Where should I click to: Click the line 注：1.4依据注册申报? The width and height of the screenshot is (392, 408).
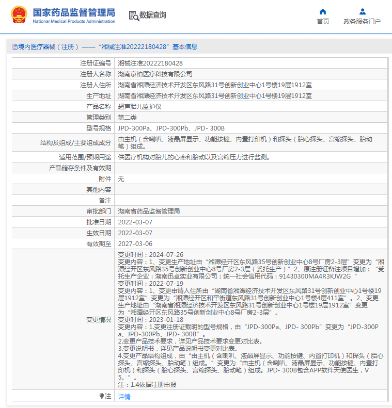147,385
